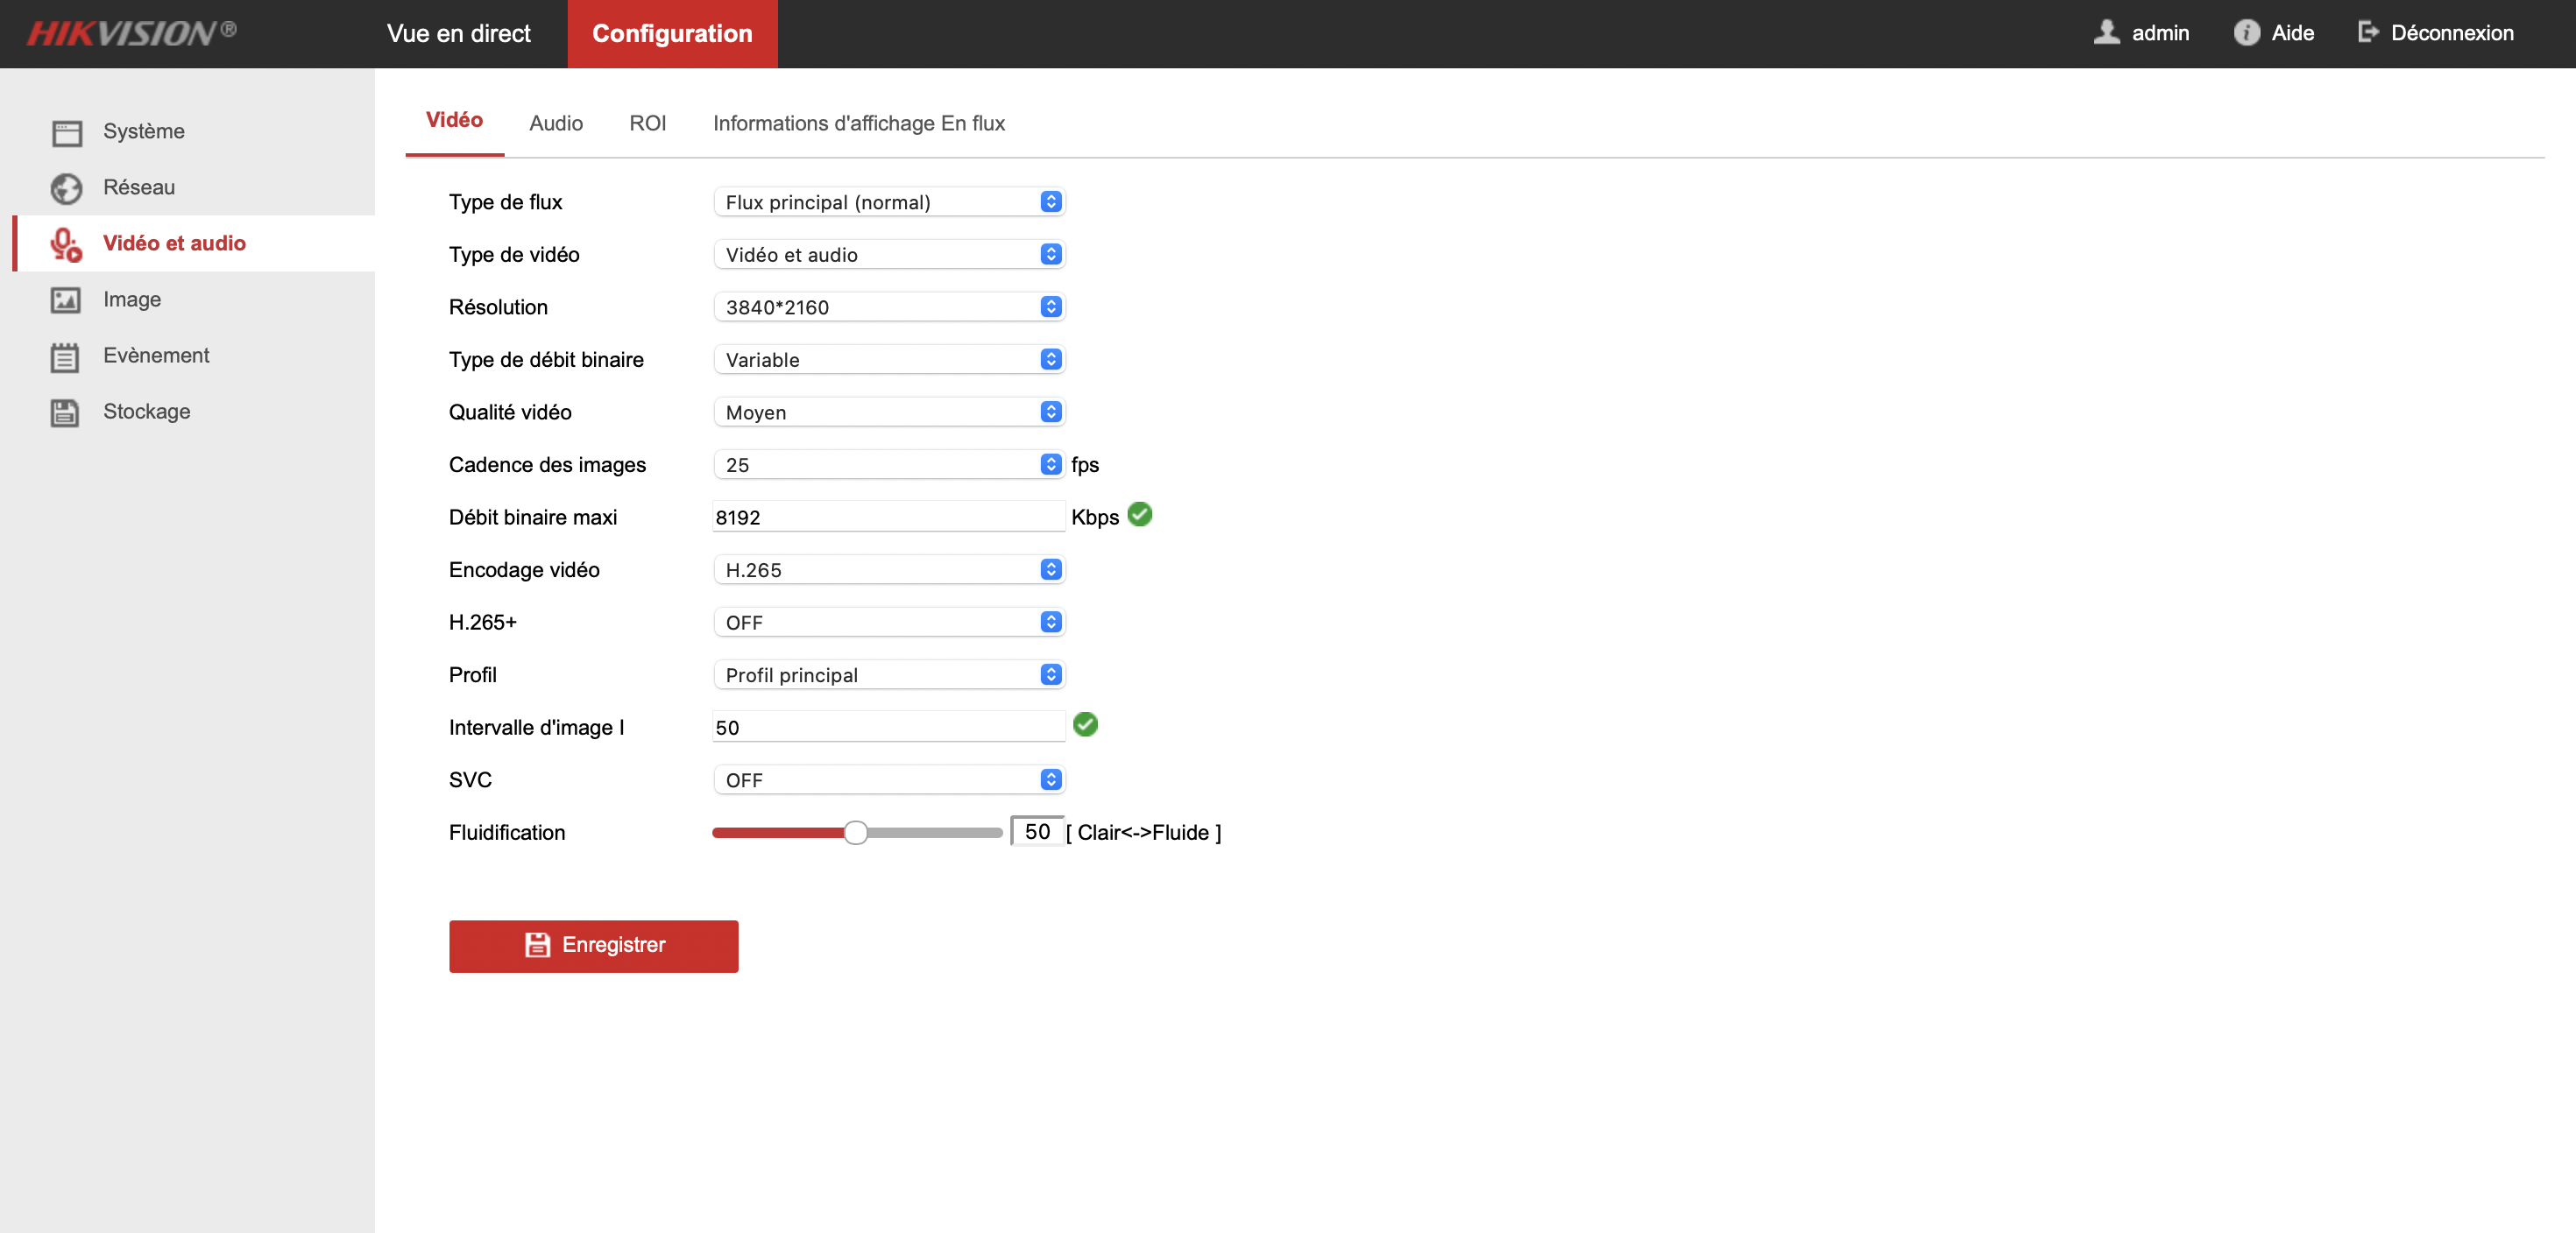The height and width of the screenshot is (1233, 2576).
Task: Click the Réseau globe icon
Action: [x=66, y=189]
